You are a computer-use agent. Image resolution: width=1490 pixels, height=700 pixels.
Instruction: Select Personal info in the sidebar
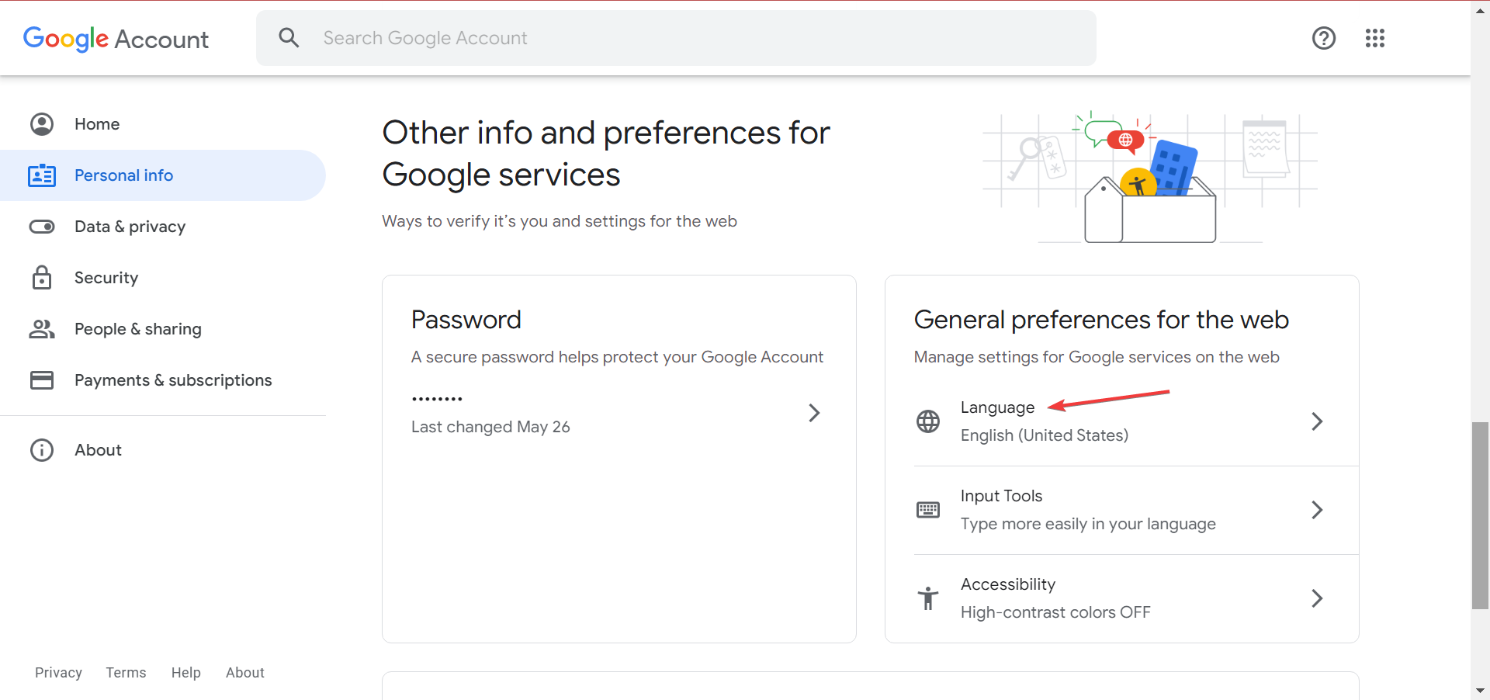point(163,175)
